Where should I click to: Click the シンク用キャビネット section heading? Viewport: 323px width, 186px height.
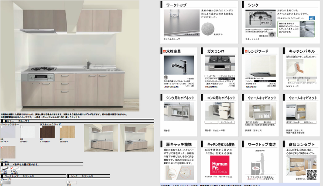(180, 98)
